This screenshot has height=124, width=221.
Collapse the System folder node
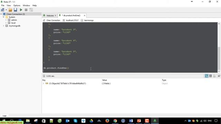tap(3, 17)
